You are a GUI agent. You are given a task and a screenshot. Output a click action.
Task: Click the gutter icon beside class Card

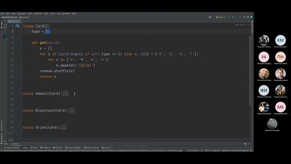(x=17, y=26)
